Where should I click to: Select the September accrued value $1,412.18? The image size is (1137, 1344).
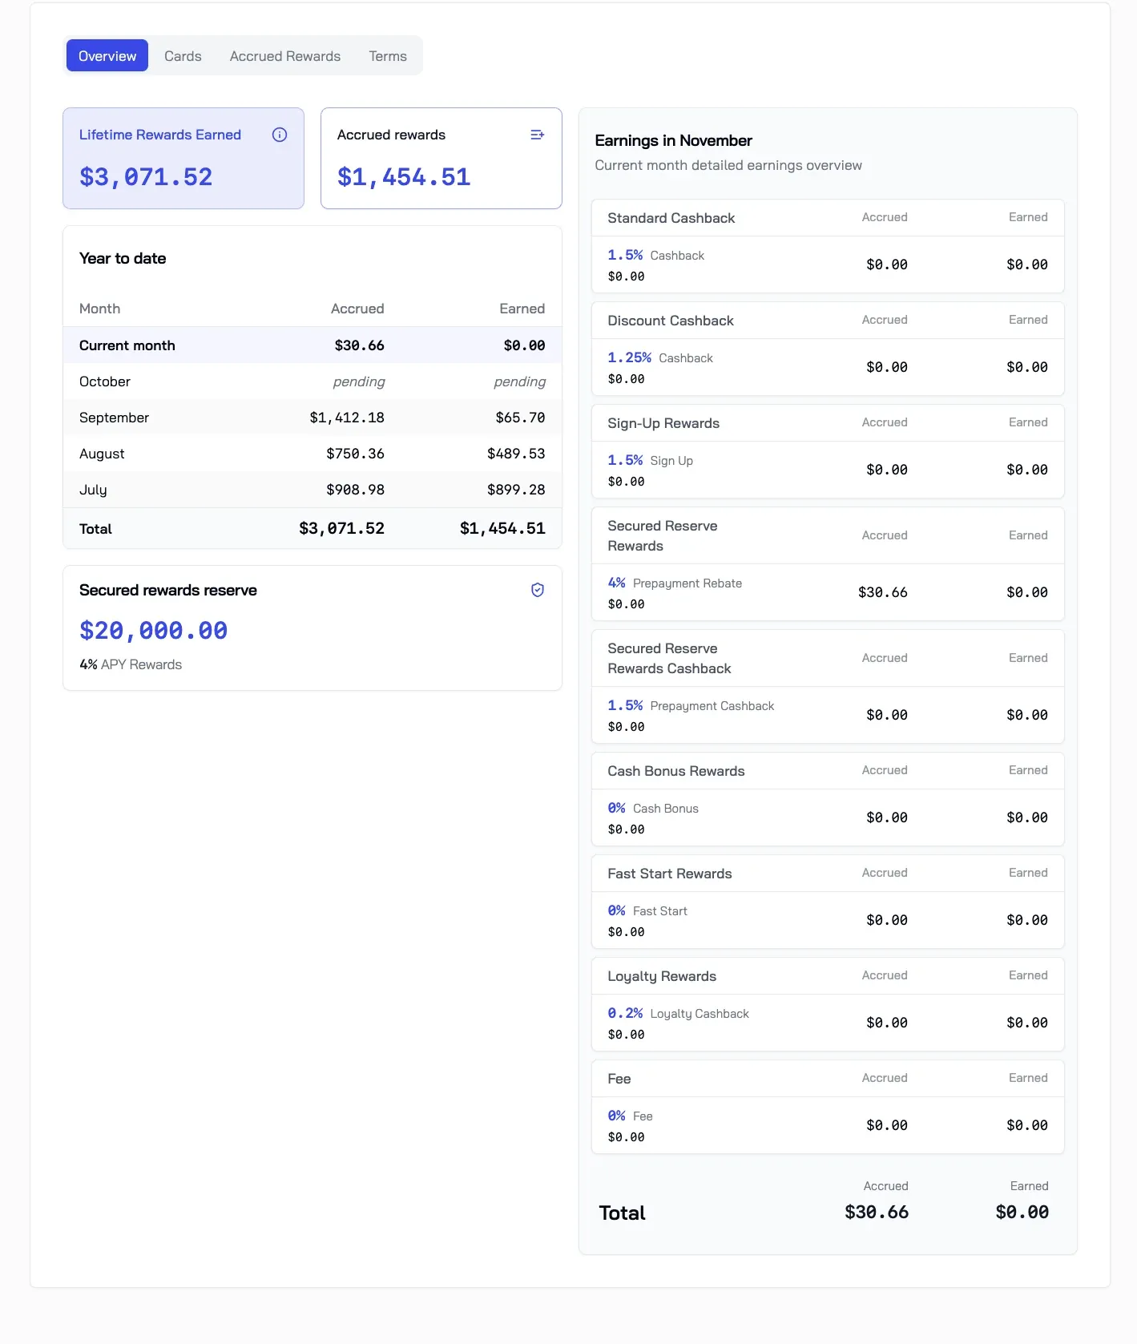pyautogui.click(x=347, y=418)
